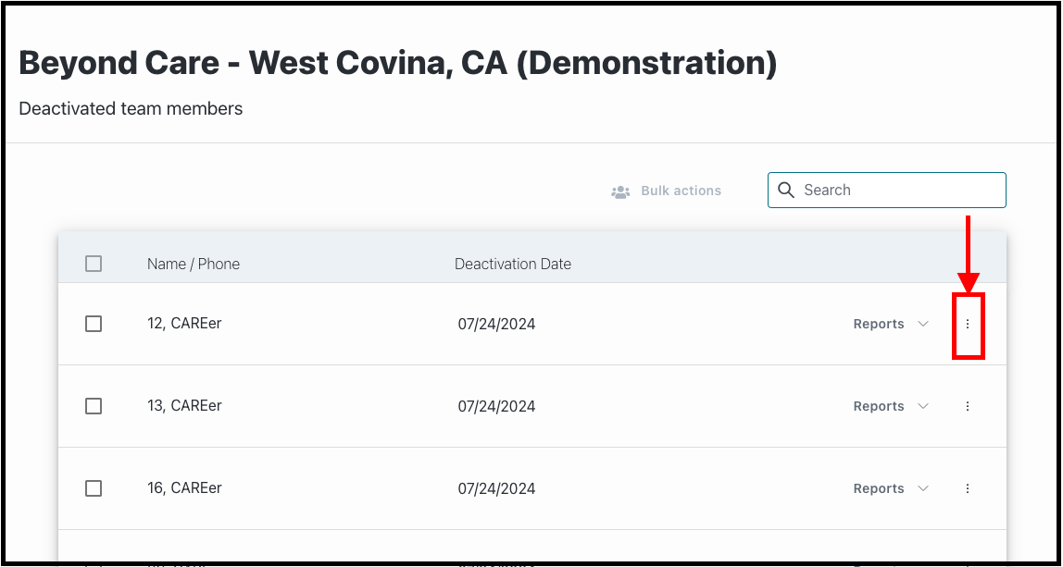The width and height of the screenshot is (1063, 567).
Task: Tick the checkbox for 16, CAREer
Action: [x=94, y=488]
